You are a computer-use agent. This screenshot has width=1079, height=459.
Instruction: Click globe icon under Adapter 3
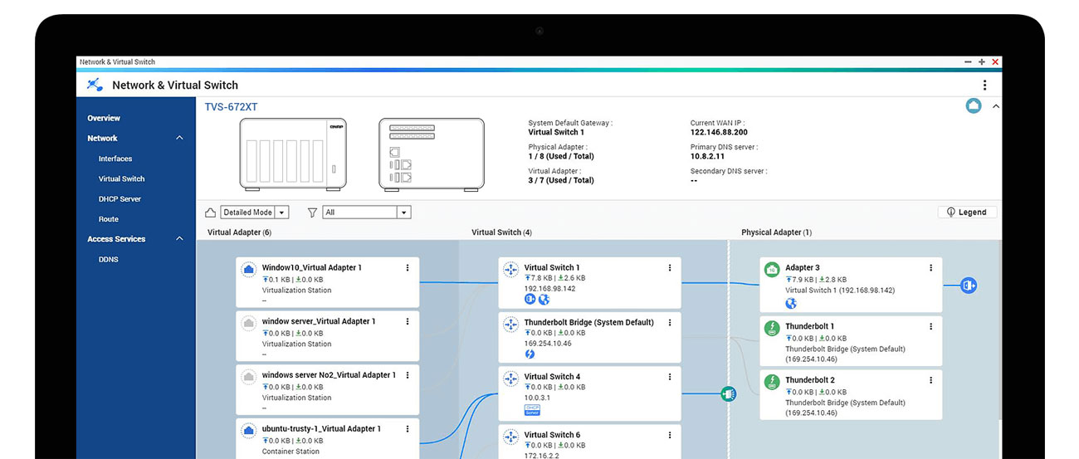click(x=790, y=304)
